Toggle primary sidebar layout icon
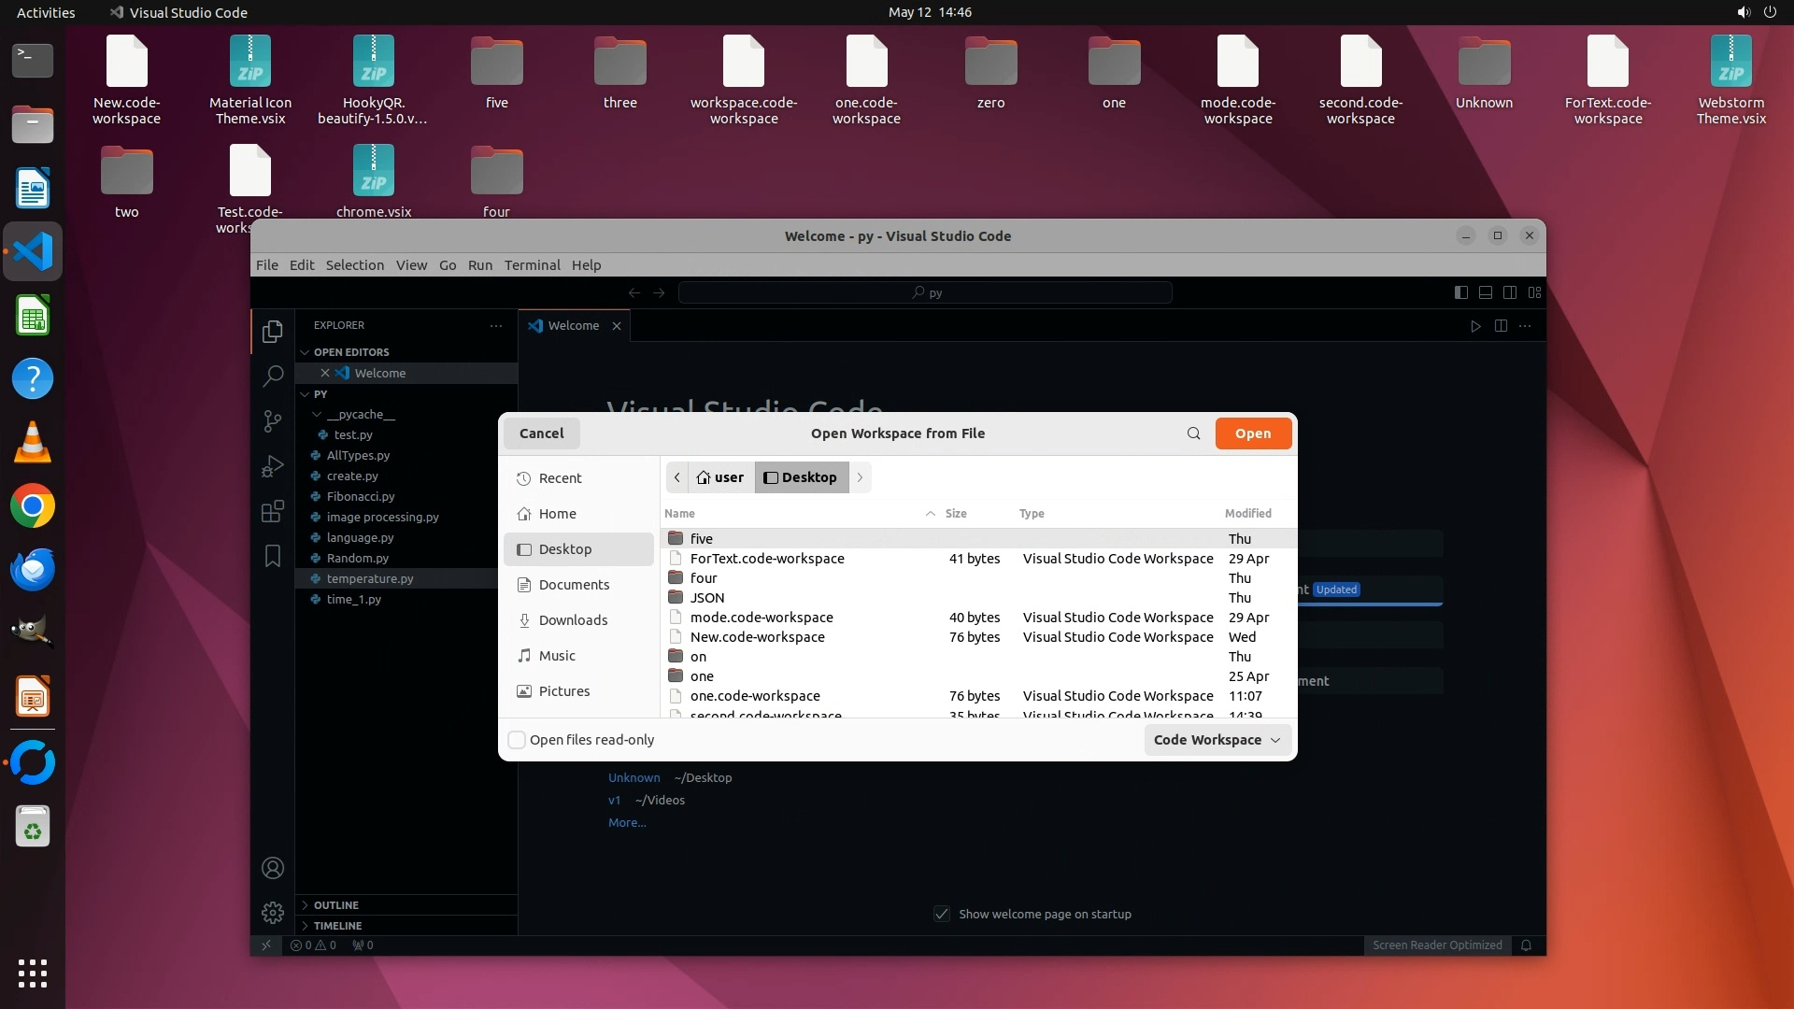Screen dimensions: 1794x1009 click(x=1460, y=292)
